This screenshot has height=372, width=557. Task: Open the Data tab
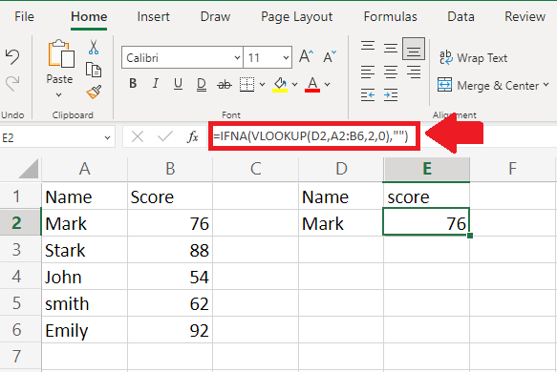[461, 16]
